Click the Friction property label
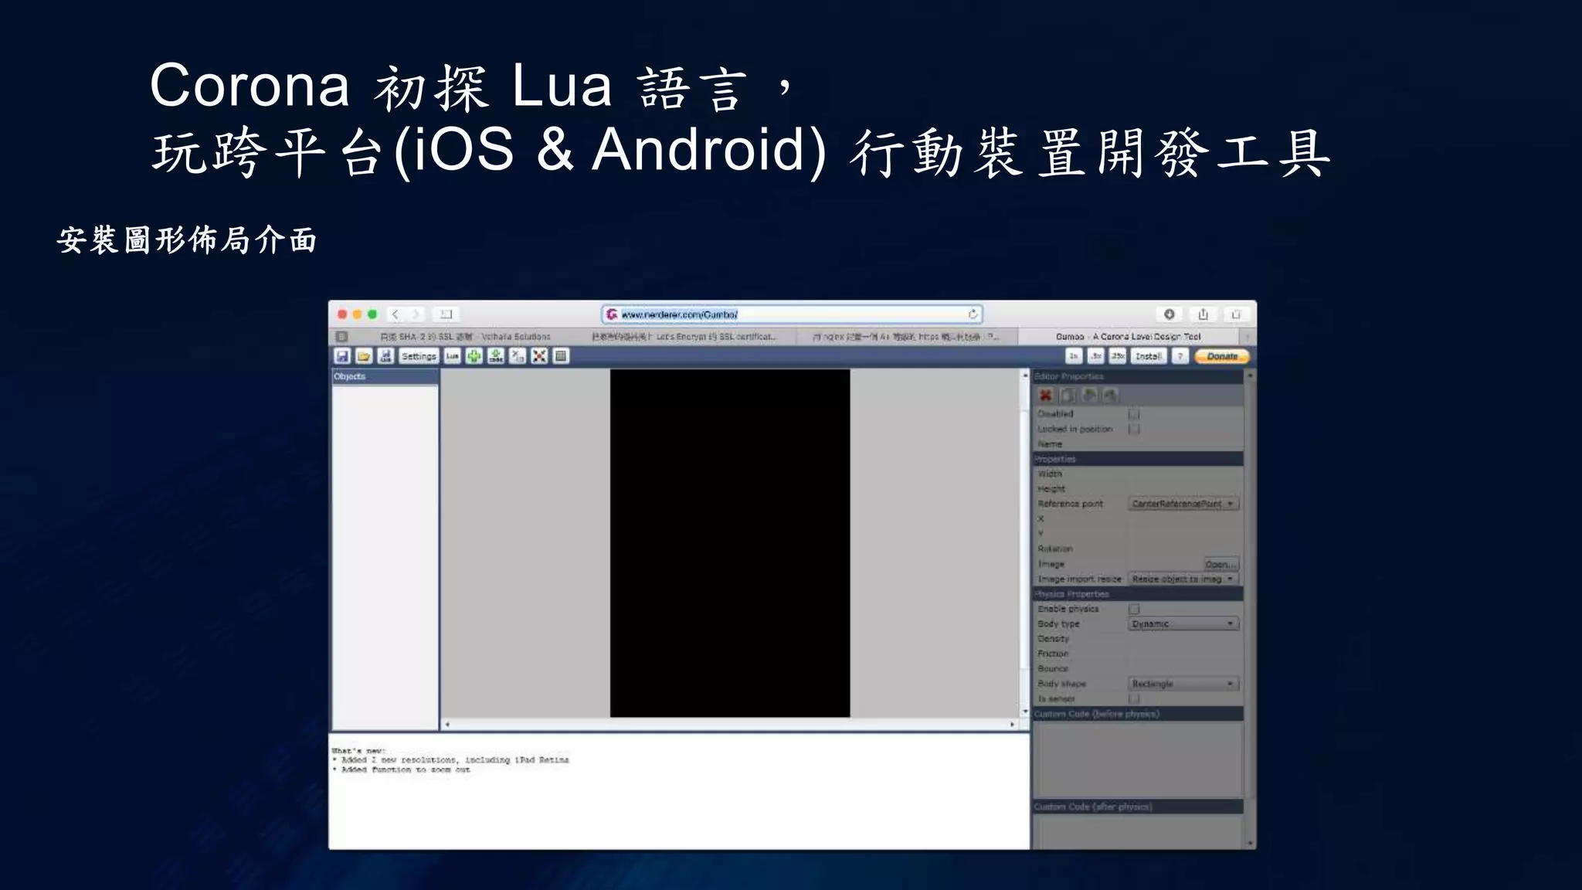1582x890 pixels. (1053, 654)
